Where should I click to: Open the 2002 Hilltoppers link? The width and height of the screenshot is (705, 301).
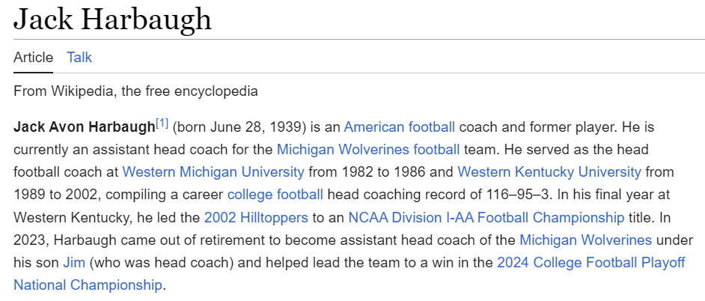pyautogui.click(x=256, y=218)
